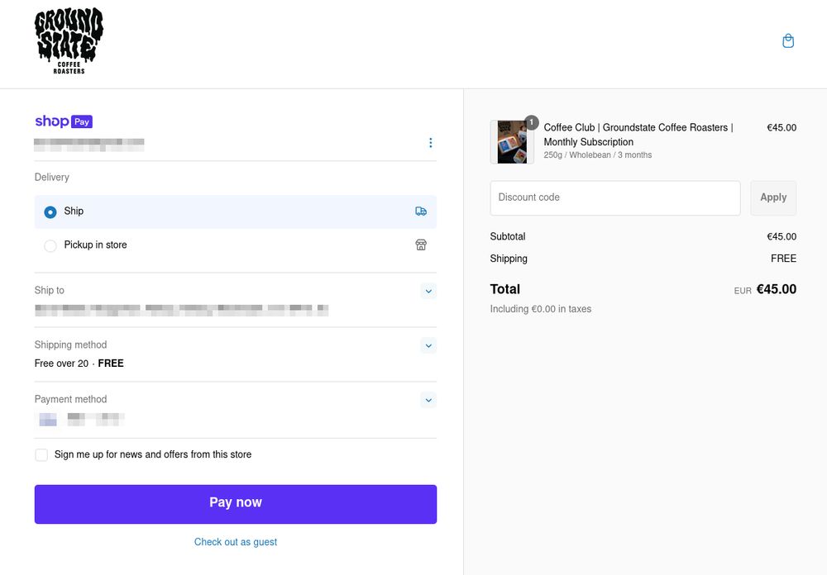This screenshot has height=575, width=827.
Task: Open the shopping bag cart icon
Action: [788, 41]
